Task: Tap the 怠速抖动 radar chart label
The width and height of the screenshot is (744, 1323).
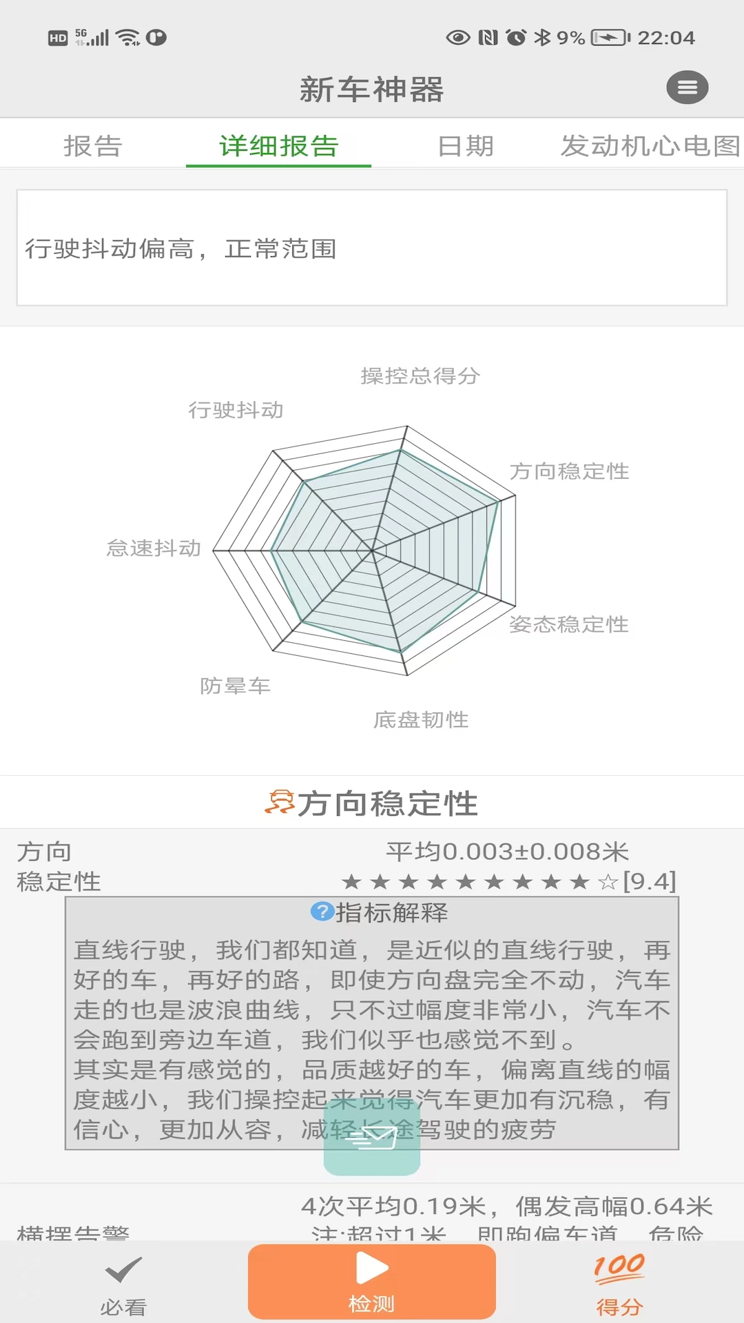Action: pyautogui.click(x=154, y=548)
